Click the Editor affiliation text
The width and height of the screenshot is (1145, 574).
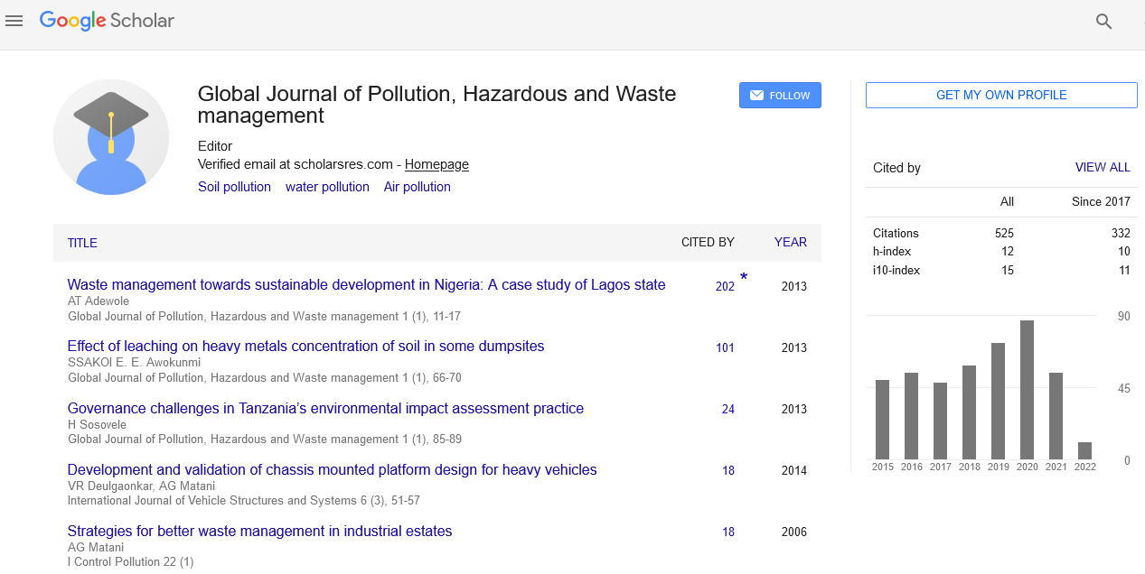[x=215, y=146]
